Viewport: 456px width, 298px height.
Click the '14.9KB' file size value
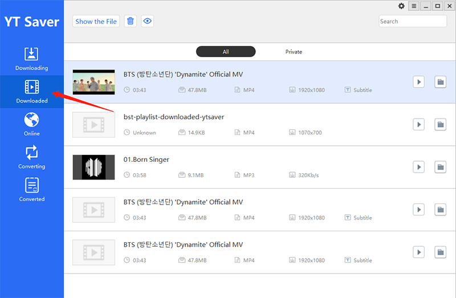(196, 133)
